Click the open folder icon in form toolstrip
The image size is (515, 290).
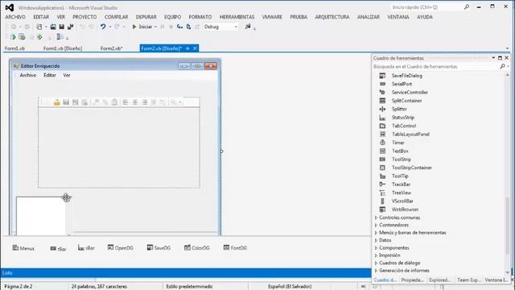click(x=57, y=102)
